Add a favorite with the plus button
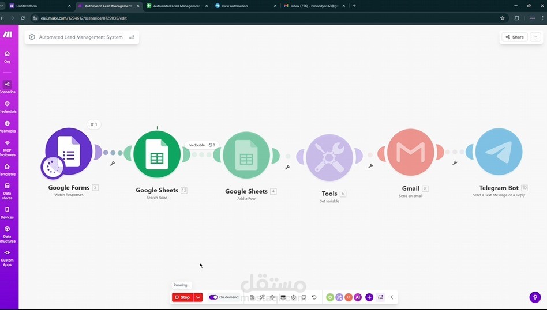Image resolution: width=547 pixels, height=310 pixels. coord(369,297)
